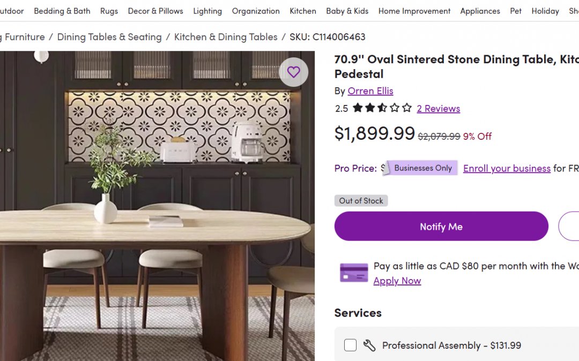
Task: Click the Enroll your business link
Action: 507,168
